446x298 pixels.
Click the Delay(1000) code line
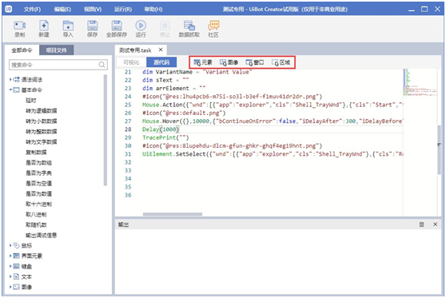click(161, 129)
